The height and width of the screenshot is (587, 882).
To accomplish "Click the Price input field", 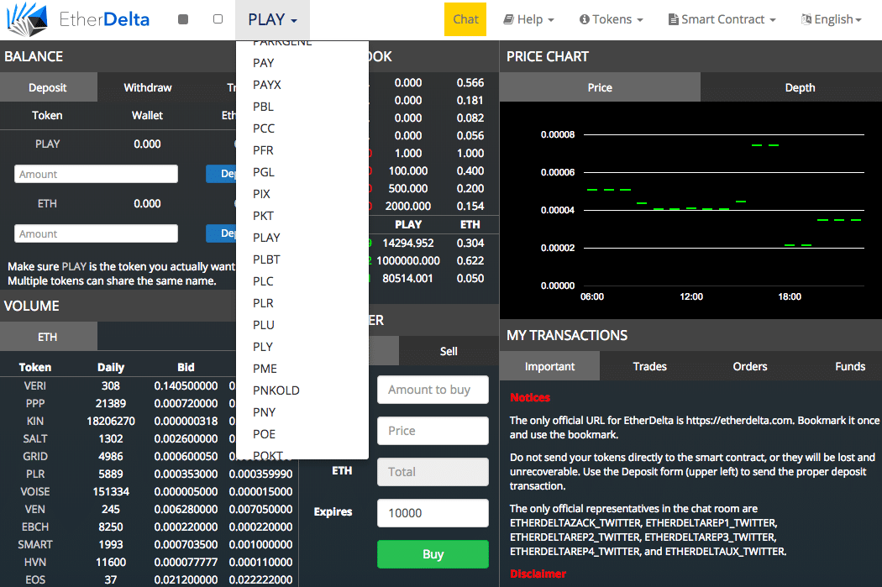I will click(x=433, y=431).
